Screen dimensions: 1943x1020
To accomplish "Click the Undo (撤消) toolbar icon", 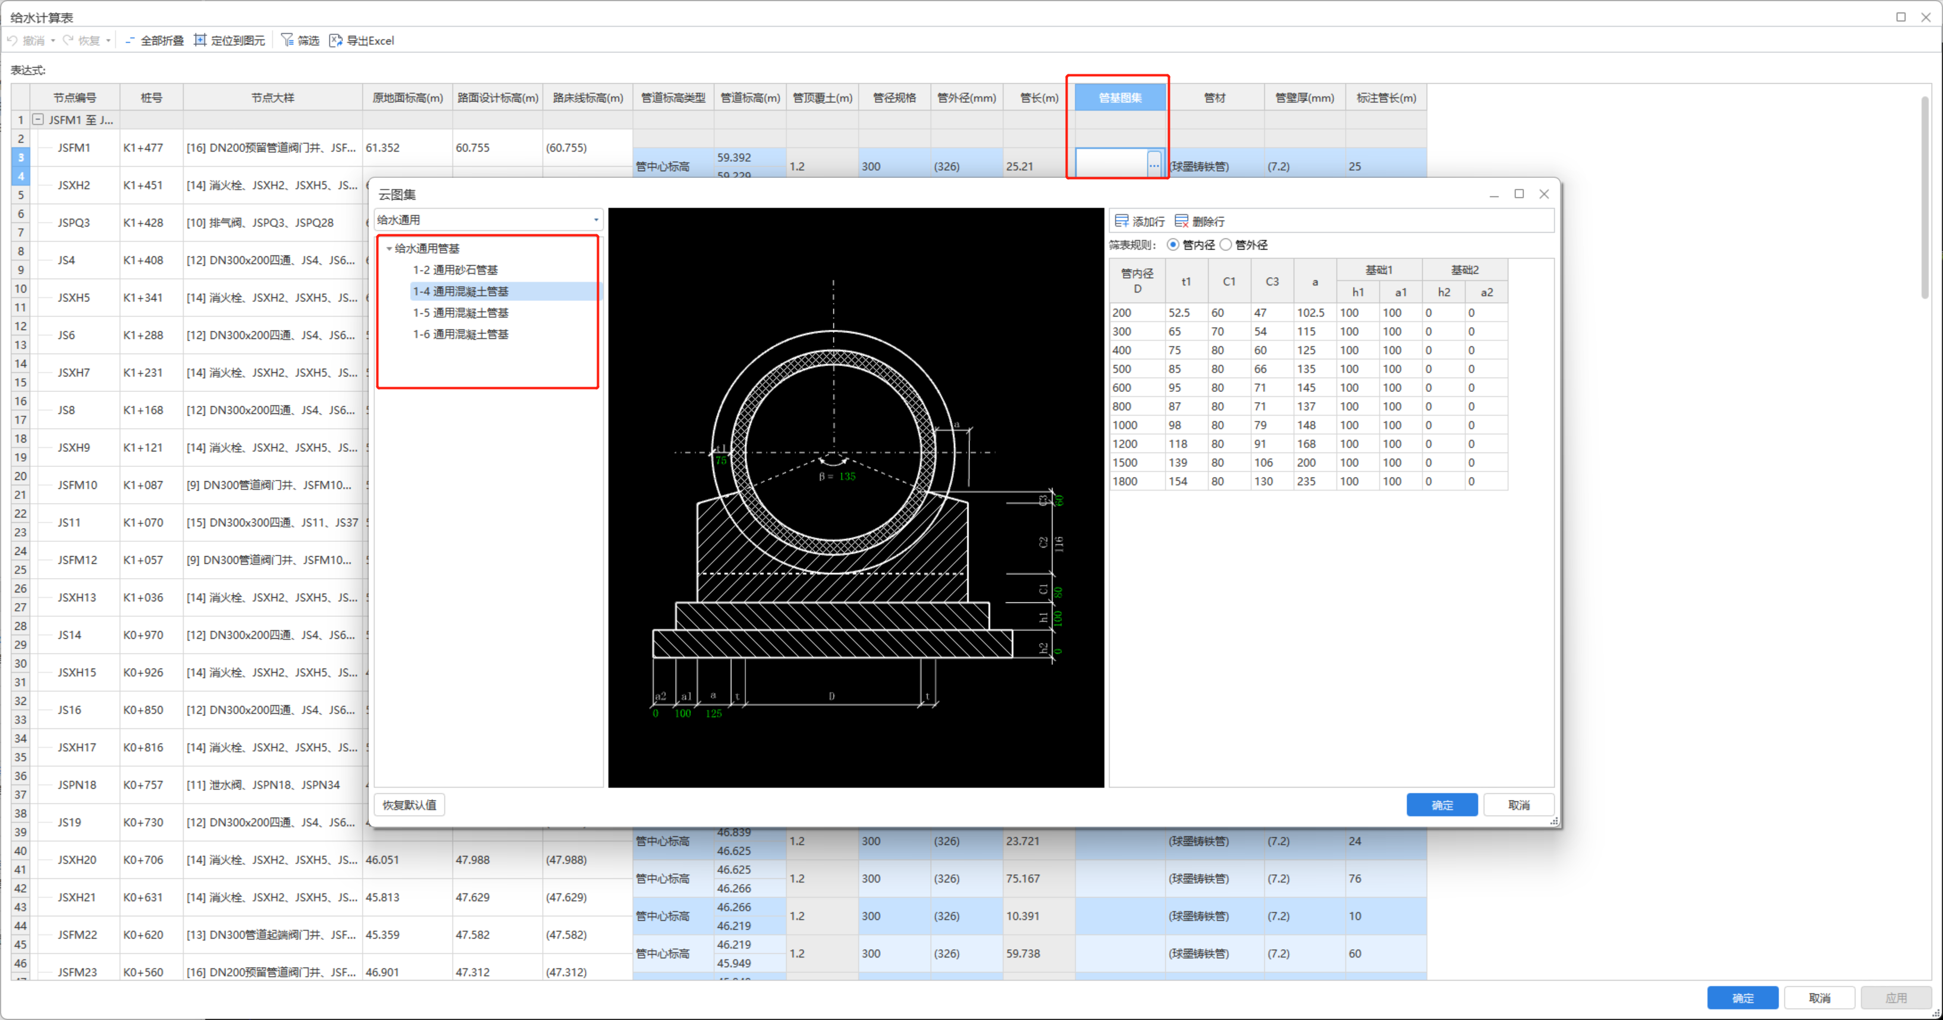I will tap(13, 40).
